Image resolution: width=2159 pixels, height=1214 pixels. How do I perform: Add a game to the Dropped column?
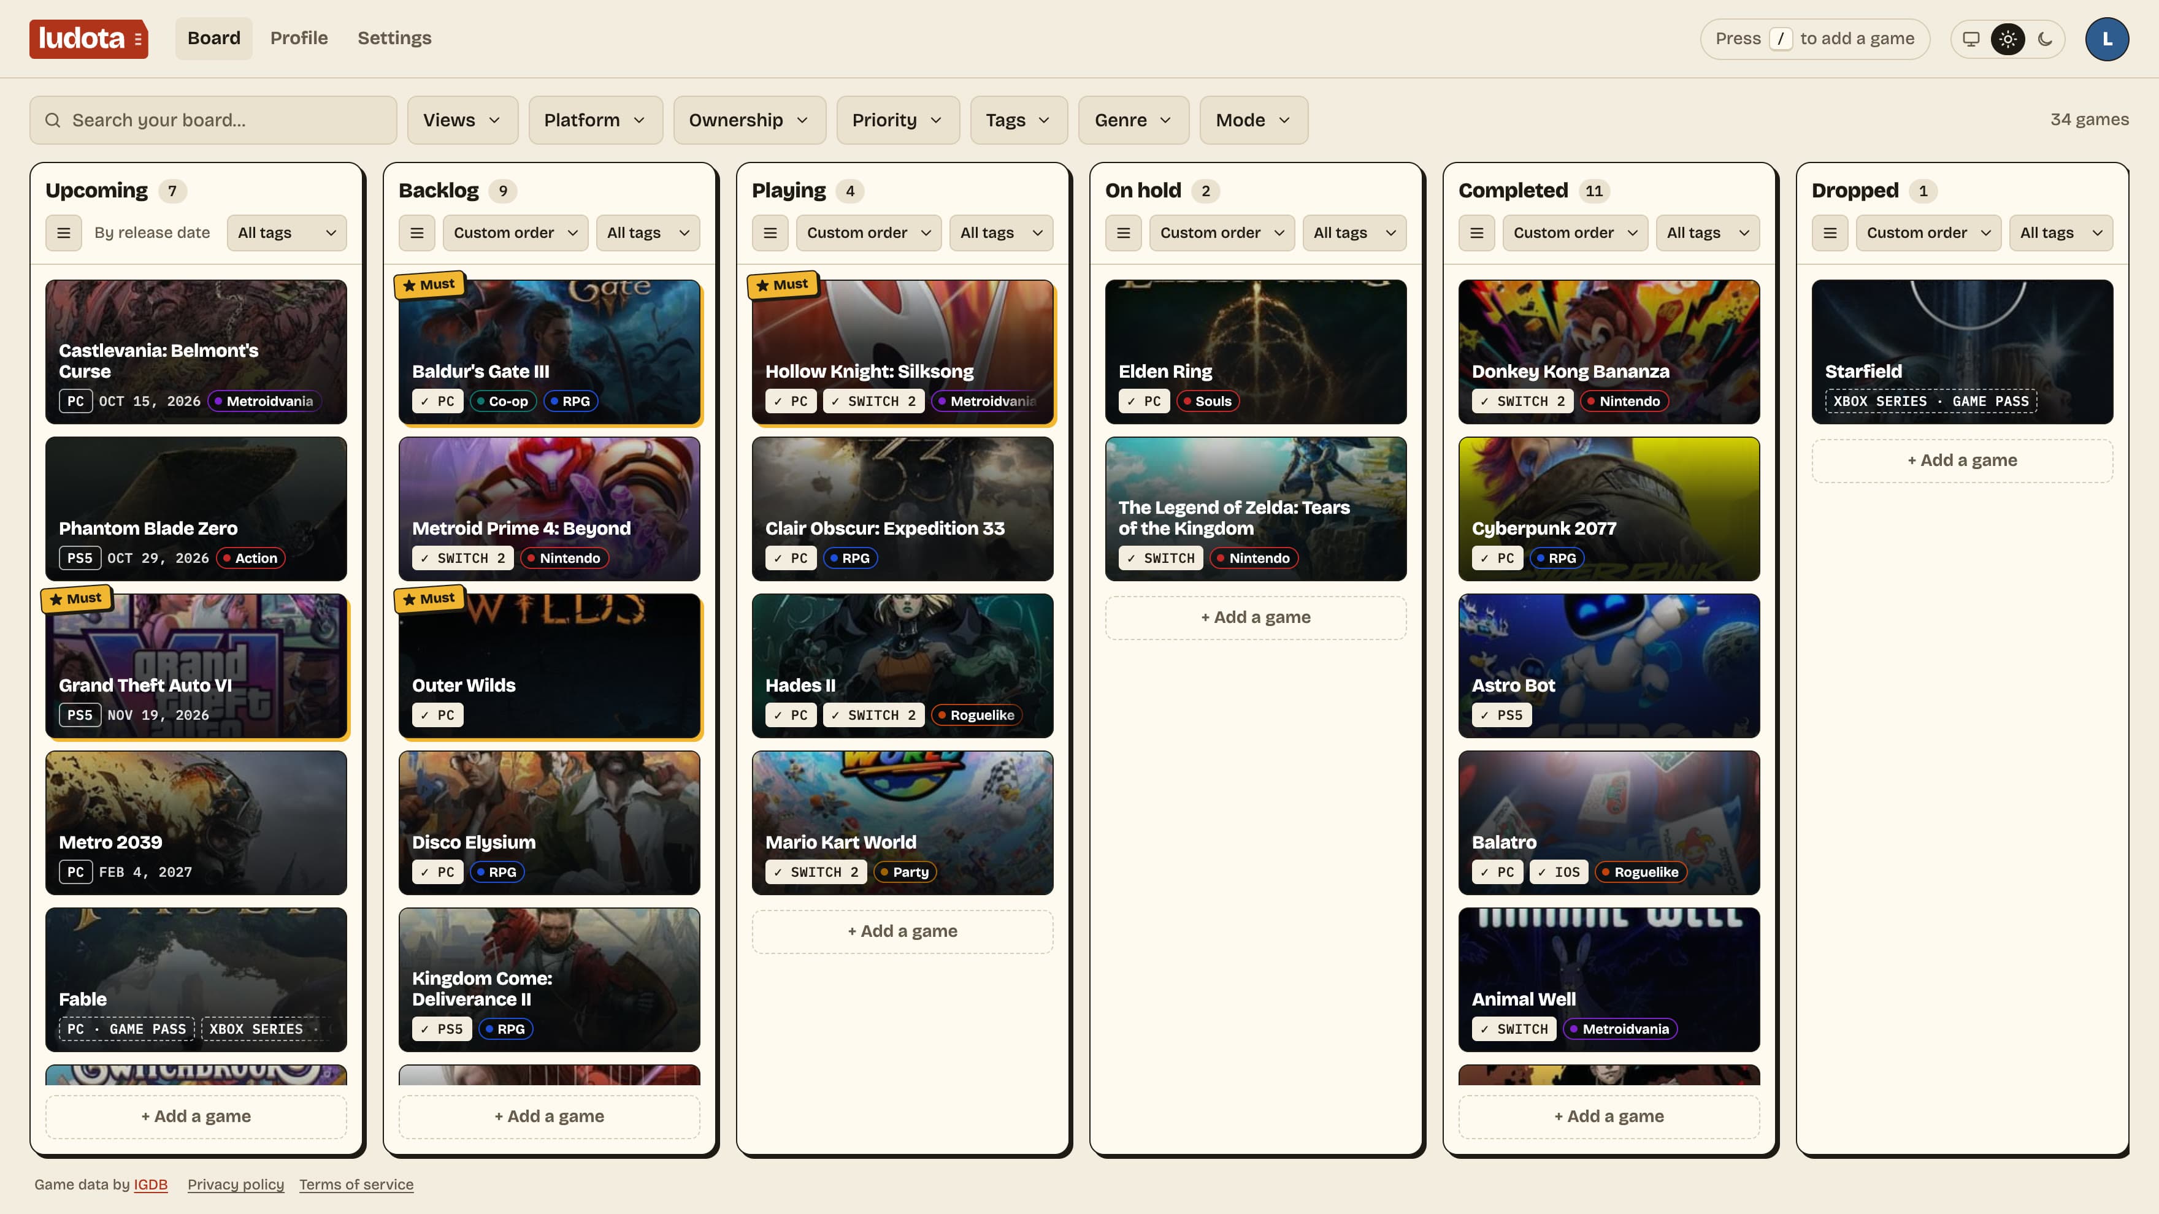(1962, 461)
